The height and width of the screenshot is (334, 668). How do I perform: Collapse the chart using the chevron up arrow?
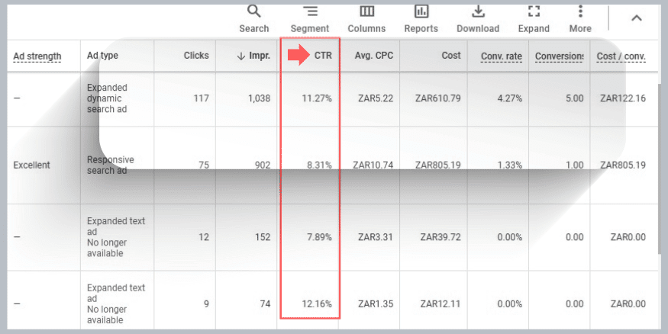coord(636,18)
